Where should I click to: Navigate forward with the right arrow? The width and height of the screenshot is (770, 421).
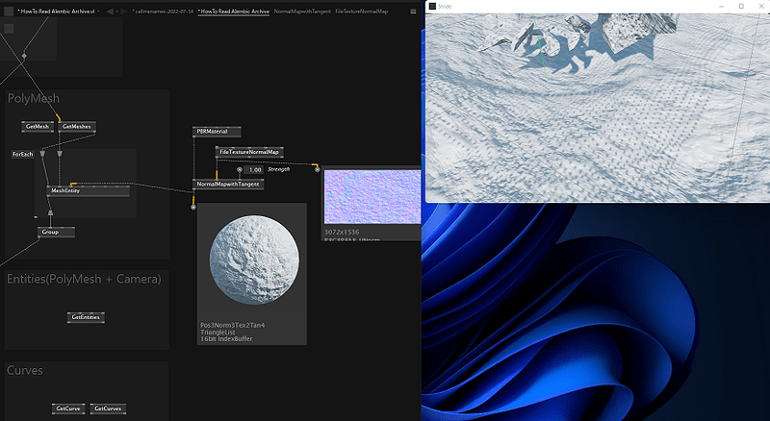pos(124,12)
